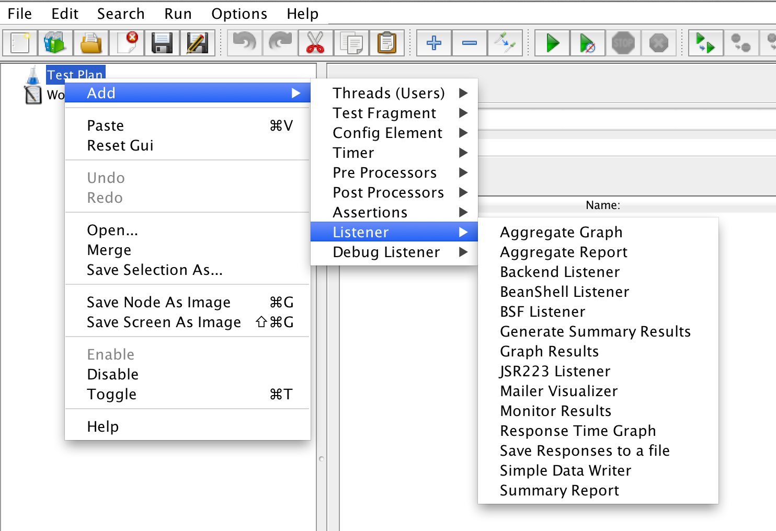Open a test plan with the folder icon

tap(90, 43)
